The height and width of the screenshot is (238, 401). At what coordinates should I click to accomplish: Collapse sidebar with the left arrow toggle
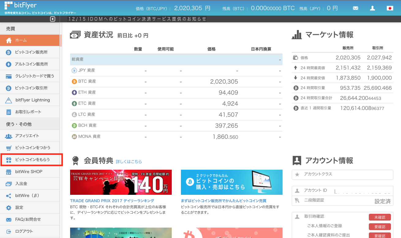(53, 19)
